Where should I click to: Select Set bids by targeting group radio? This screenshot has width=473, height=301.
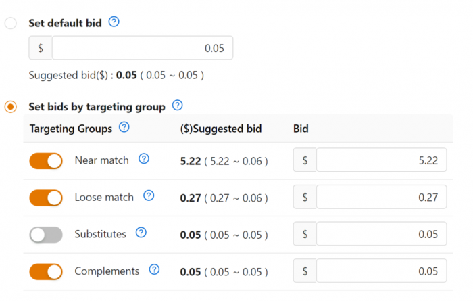(x=11, y=107)
